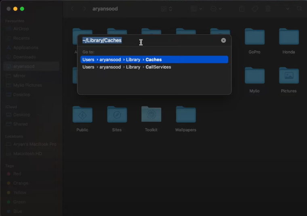This screenshot has width=307, height=216.
Task: Clear the Go to Folder path field
Action: pyautogui.click(x=223, y=40)
